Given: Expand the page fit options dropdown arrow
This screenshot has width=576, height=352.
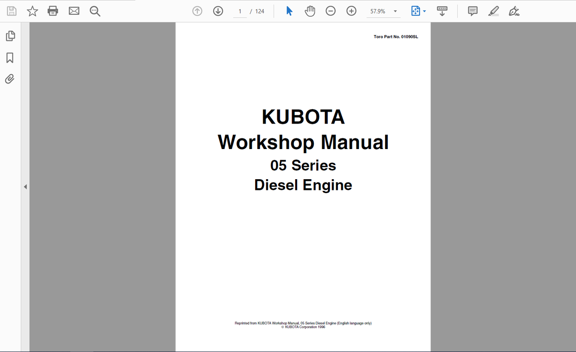Looking at the screenshot, I should [424, 11].
